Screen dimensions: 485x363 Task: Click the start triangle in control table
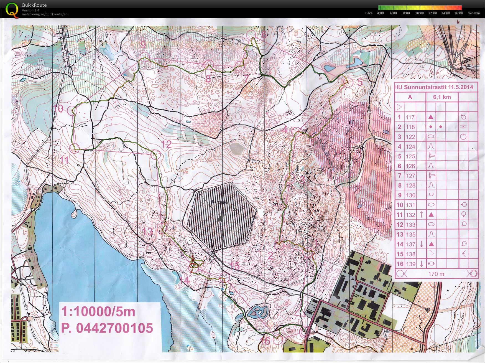pyautogui.click(x=399, y=107)
